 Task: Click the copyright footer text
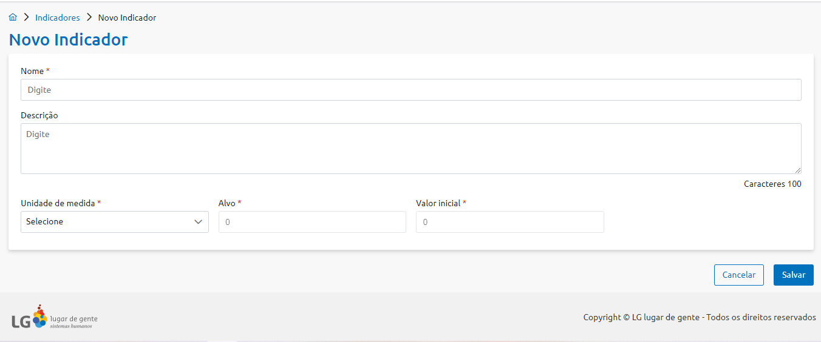point(700,317)
